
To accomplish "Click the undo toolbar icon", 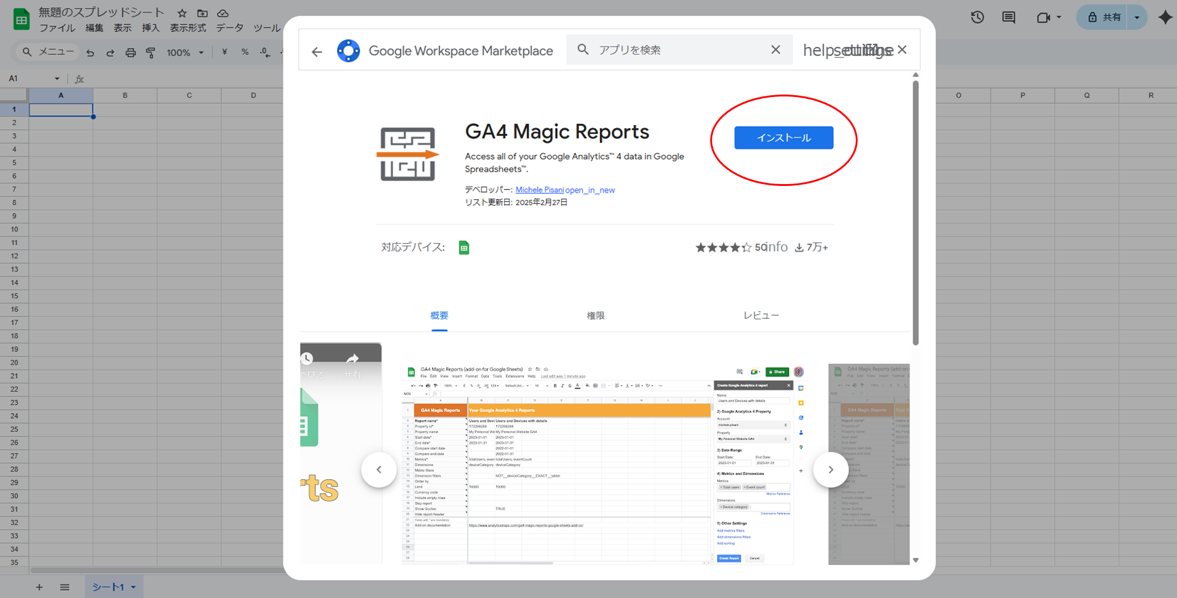I will click(x=90, y=53).
